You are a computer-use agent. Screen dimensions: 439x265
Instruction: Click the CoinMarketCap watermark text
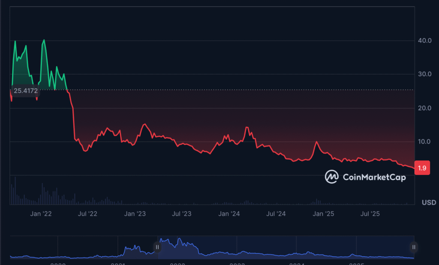pos(374,177)
